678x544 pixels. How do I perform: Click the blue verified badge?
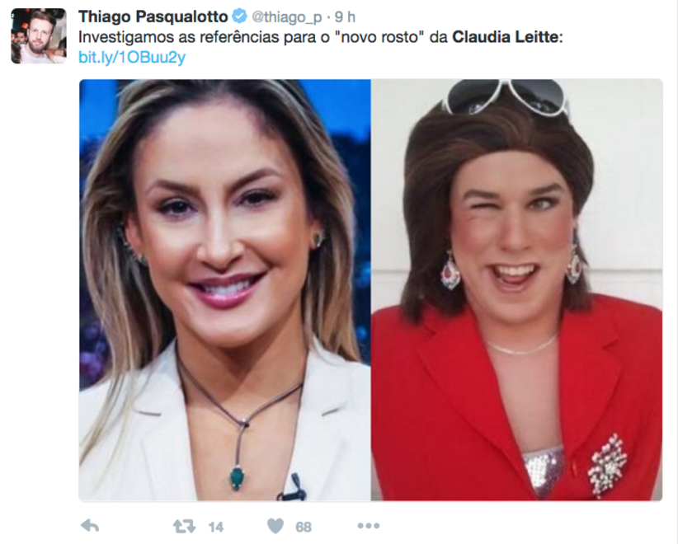pyautogui.click(x=239, y=16)
